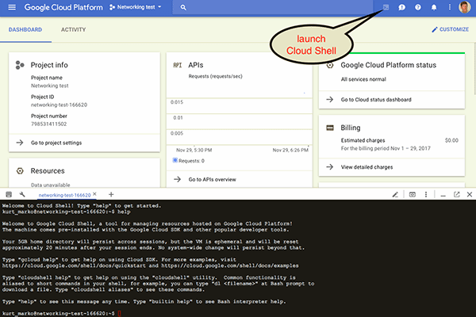Click the Google Cloud Platform logo
This screenshot has height=317, width=476.
(63, 7)
